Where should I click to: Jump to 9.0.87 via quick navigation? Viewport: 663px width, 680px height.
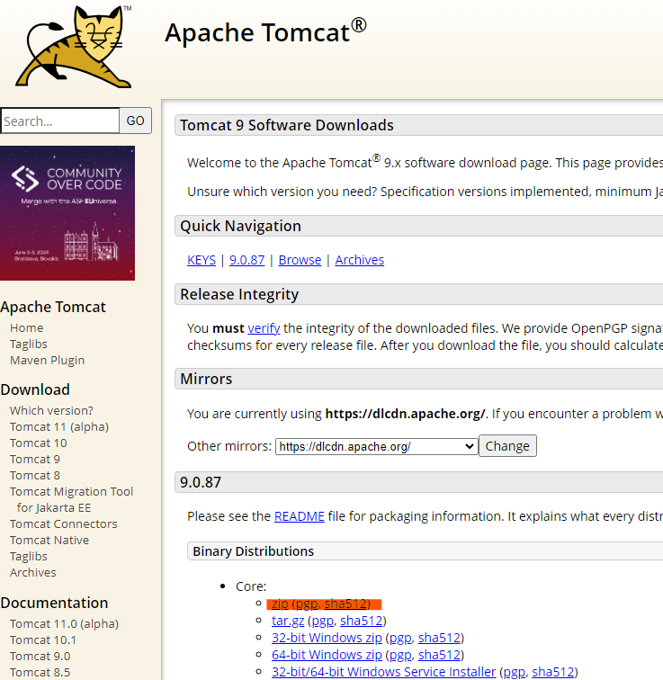[x=246, y=260]
